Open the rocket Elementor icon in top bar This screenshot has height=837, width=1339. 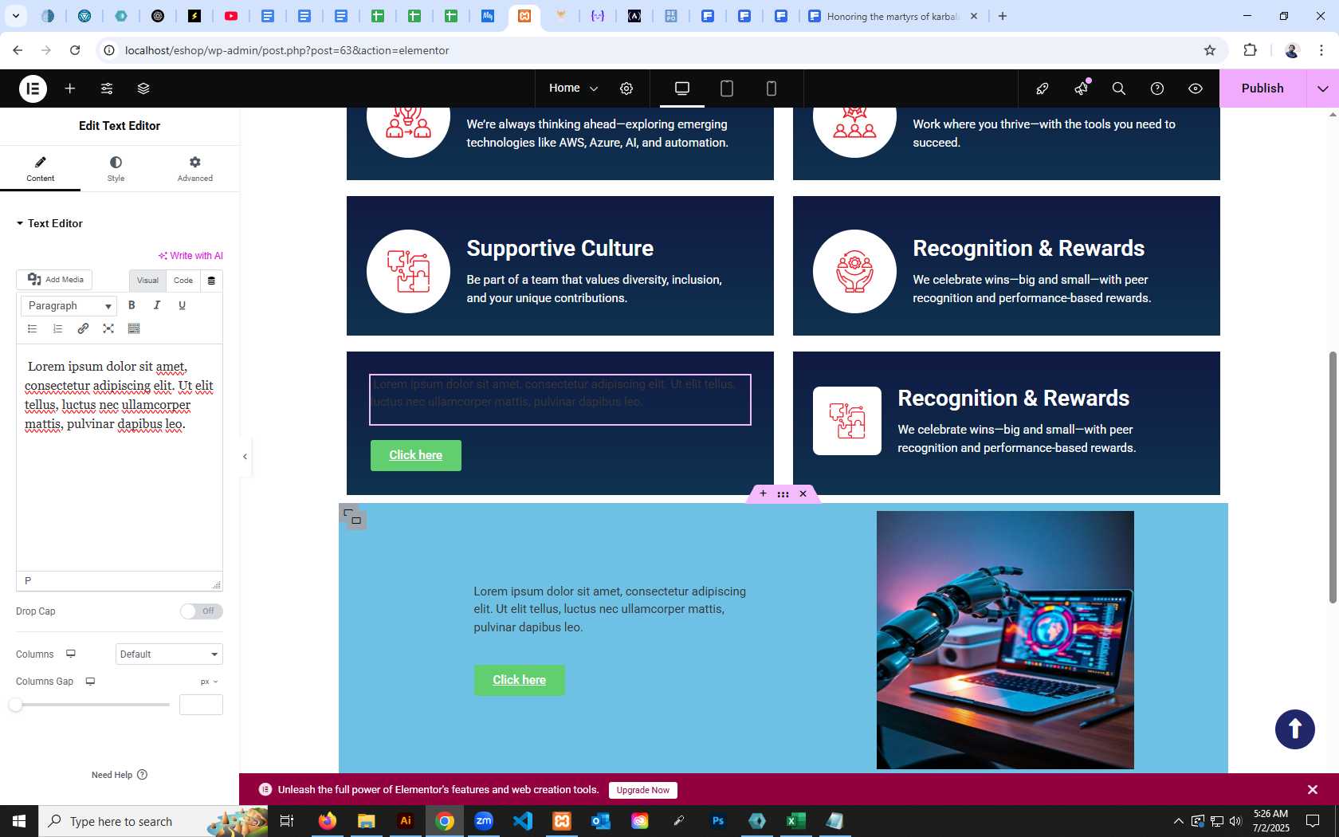(x=1043, y=88)
